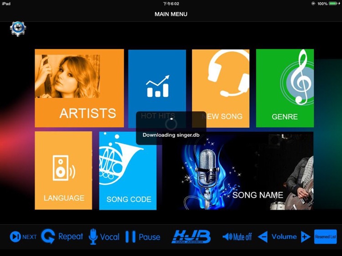Click the Volume label
The width and height of the screenshot is (342, 256).
[x=284, y=236]
